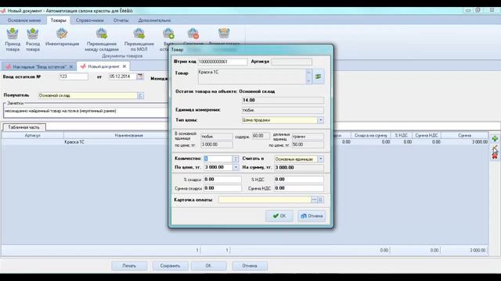Delete the row with the red X icon
The width and height of the screenshot is (501, 281).
(x=495, y=156)
